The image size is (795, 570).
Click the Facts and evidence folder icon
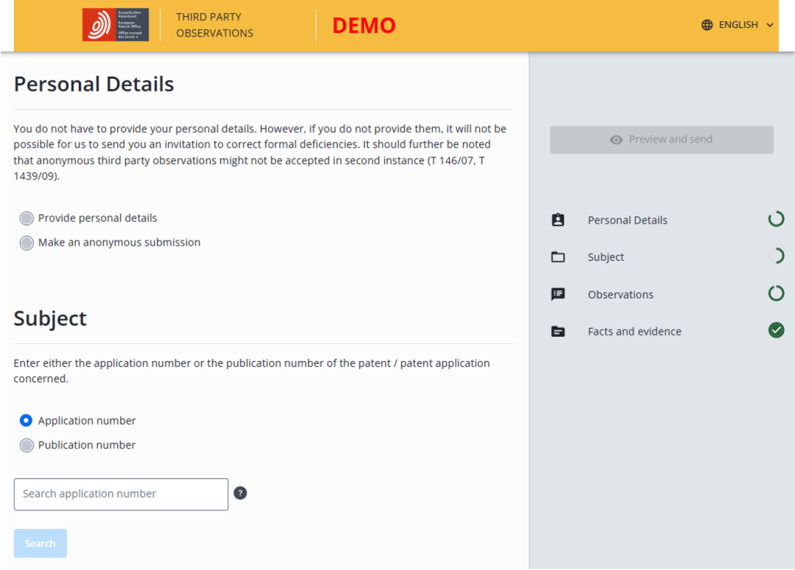click(558, 332)
